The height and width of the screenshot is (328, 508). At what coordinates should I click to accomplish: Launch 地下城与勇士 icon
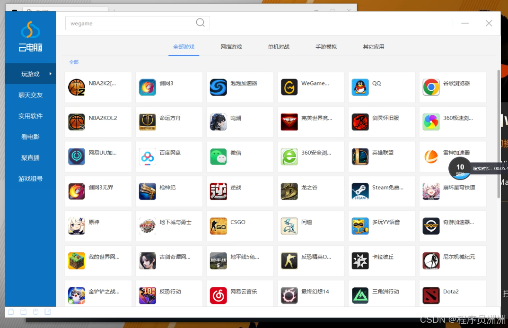148,226
